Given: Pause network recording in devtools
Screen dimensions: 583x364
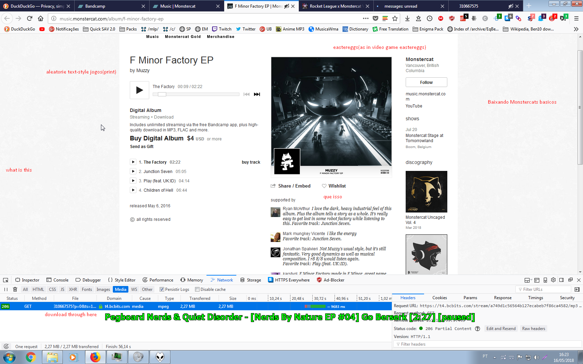Looking at the screenshot, I should point(6,289).
